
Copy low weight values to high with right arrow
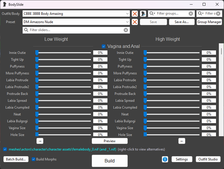(40, 141)
